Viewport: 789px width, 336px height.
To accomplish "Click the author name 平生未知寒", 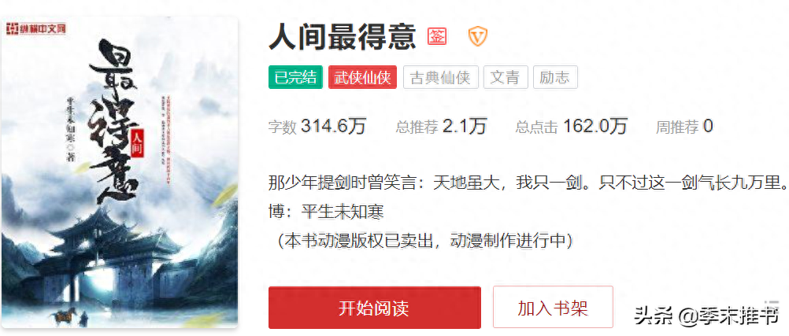I will click(x=343, y=212).
